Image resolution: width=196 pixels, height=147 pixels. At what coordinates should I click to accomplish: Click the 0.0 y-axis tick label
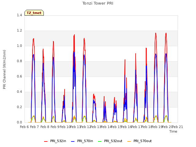19,122
